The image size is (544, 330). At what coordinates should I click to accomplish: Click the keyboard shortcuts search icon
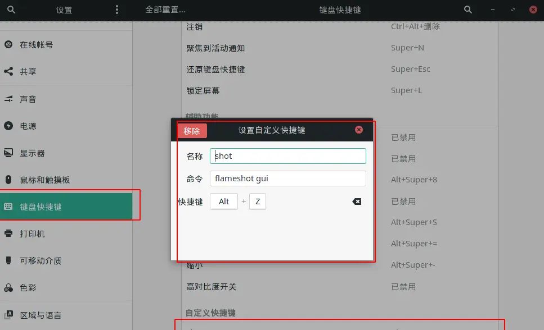click(467, 10)
